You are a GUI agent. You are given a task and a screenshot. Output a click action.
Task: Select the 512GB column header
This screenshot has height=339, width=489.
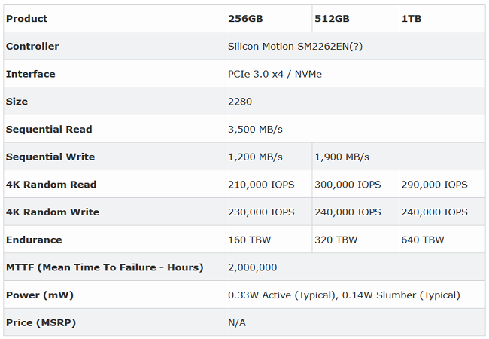click(331, 19)
